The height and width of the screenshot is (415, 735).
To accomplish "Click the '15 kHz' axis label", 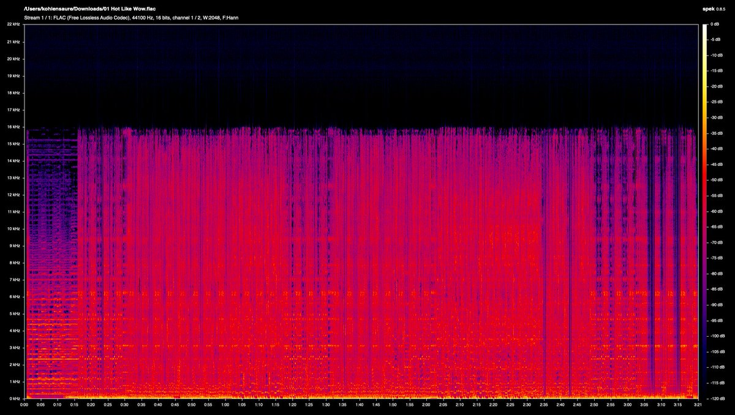I will tap(13, 143).
